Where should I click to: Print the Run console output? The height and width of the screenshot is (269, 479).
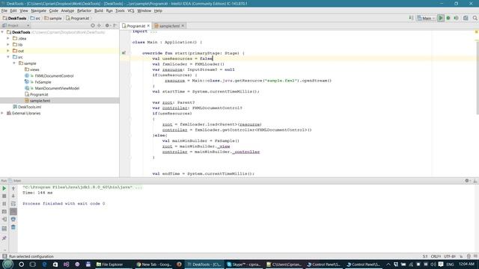13,219
